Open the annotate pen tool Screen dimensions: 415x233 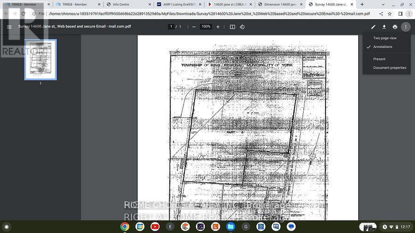[373, 27]
